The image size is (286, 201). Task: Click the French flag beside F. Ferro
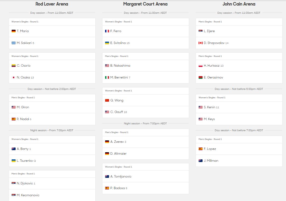(107, 31)
